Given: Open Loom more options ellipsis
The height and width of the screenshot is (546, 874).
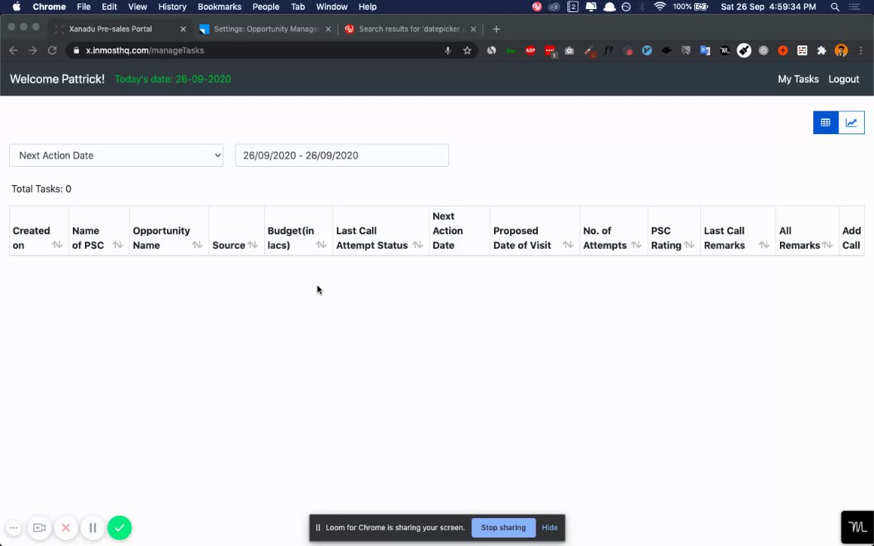Looking at the screenshot, I should point(14,528).
